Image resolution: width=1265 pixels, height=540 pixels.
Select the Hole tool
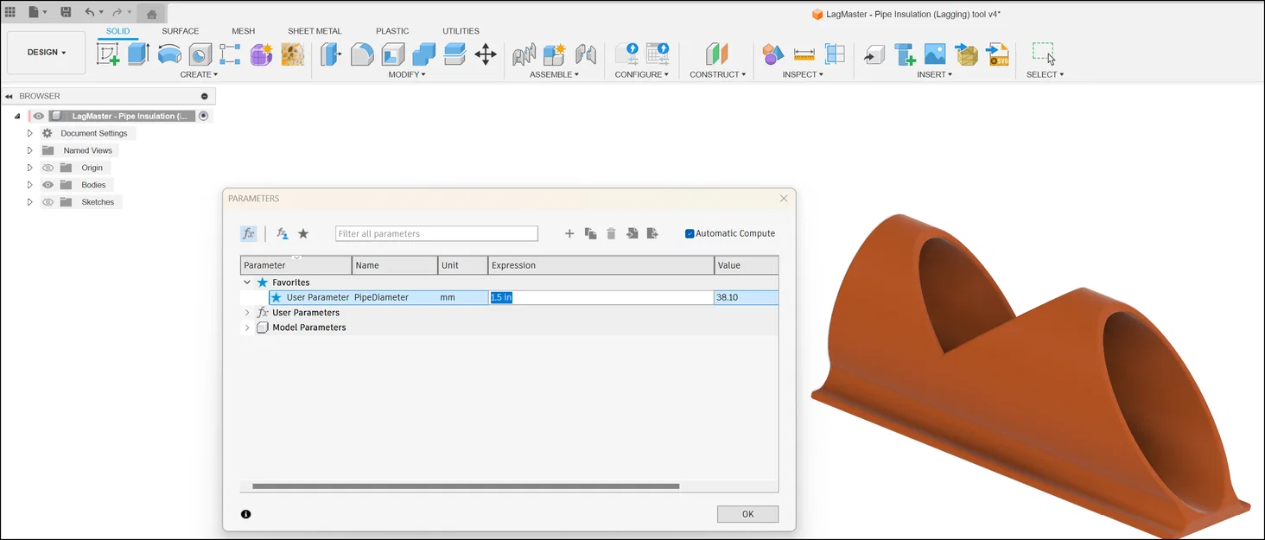(x=200, y=54)
